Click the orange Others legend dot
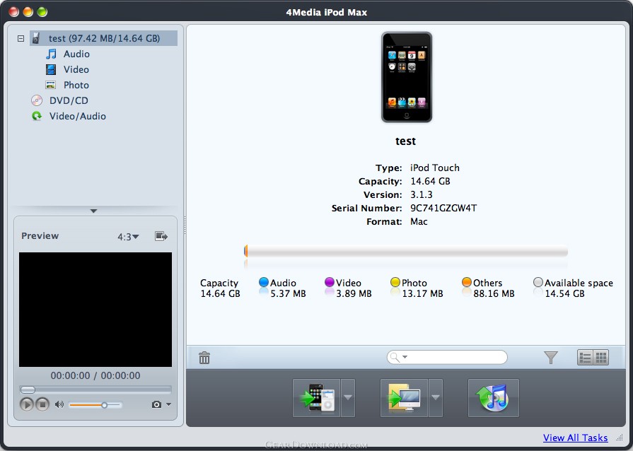 click(x=467, y=282)
